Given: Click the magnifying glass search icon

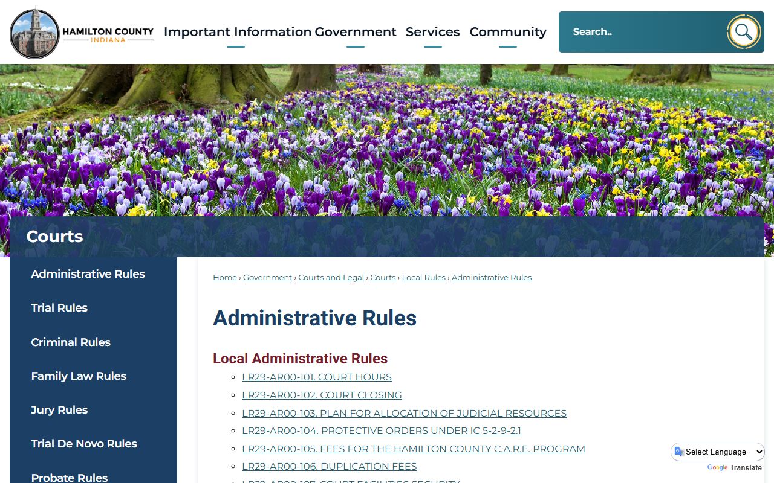Looking at the screenshot, I should (744, 32).
